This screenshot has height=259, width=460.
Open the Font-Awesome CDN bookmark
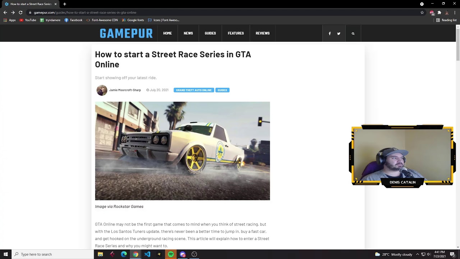tap(102, 20)
